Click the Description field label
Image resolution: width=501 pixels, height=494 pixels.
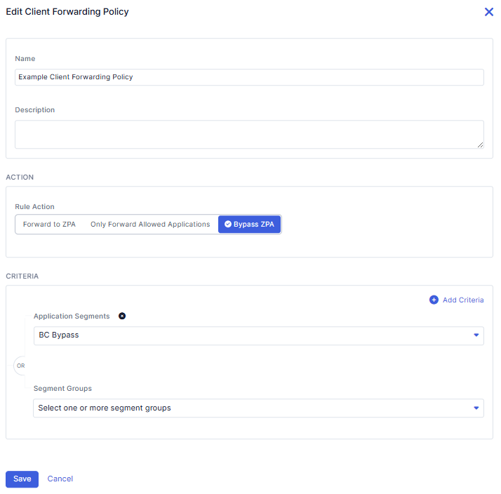tap(35, 110)
